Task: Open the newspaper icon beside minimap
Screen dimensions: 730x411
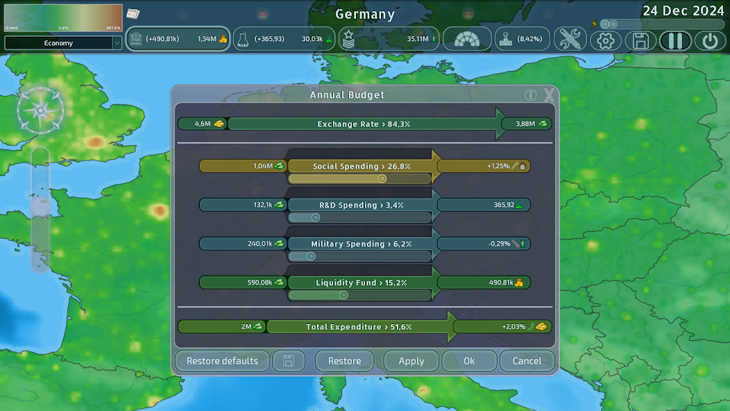Action: (x=133, y=14)
